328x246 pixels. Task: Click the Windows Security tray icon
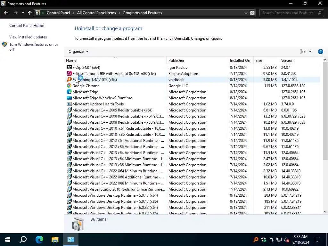pos(264,240)
